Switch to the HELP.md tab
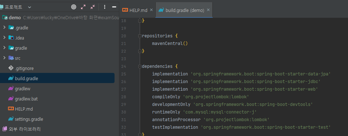The width and height of the screenshot is (348, 136). [x=138, y=10]
